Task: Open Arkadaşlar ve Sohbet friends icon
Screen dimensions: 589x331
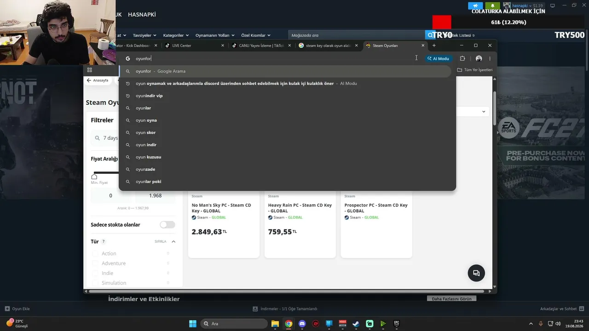Action: click(x=582, y=309)
